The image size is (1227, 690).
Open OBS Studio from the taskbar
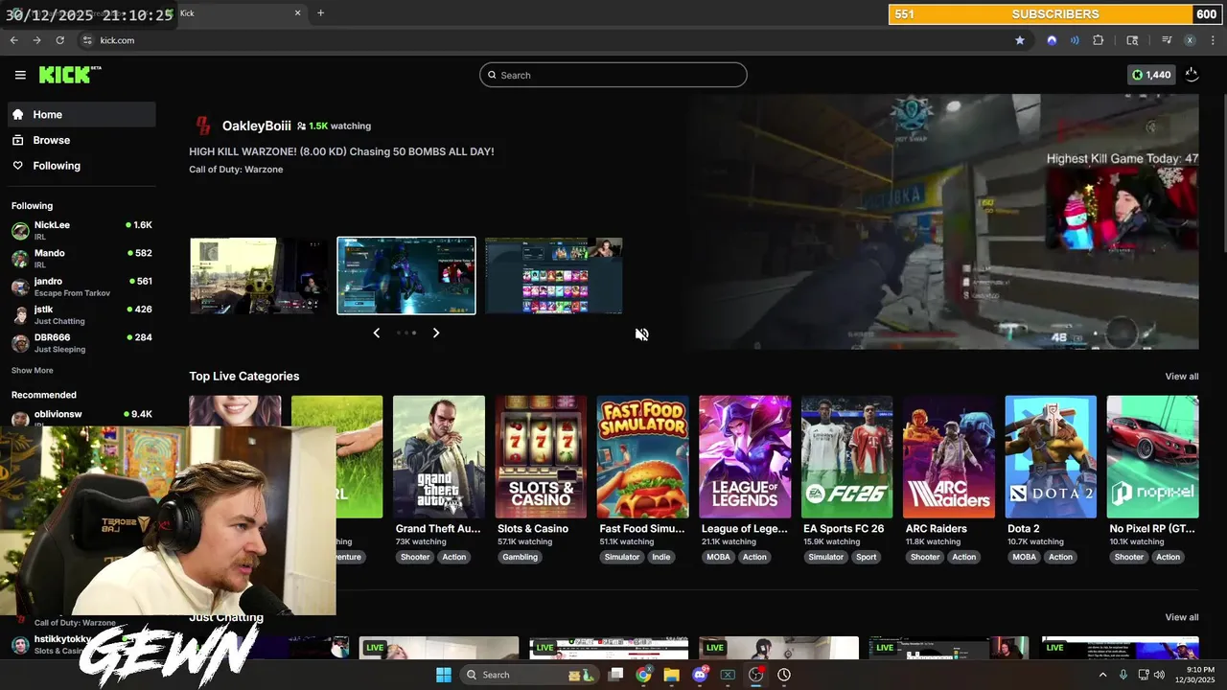point(755,675)
